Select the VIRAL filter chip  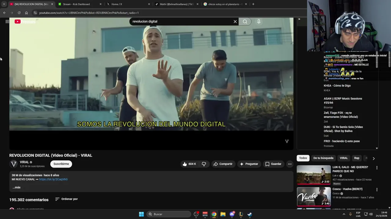(344, 158)
